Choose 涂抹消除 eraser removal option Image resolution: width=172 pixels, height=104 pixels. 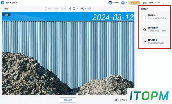[x=155, y=29]
